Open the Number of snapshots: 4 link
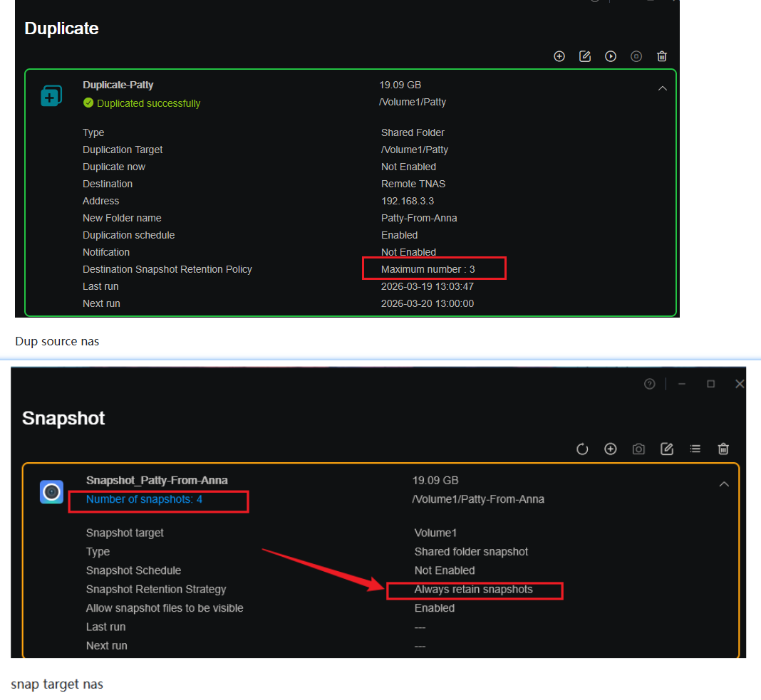This screenshot has height=700, width=761. tap(144, 499)
